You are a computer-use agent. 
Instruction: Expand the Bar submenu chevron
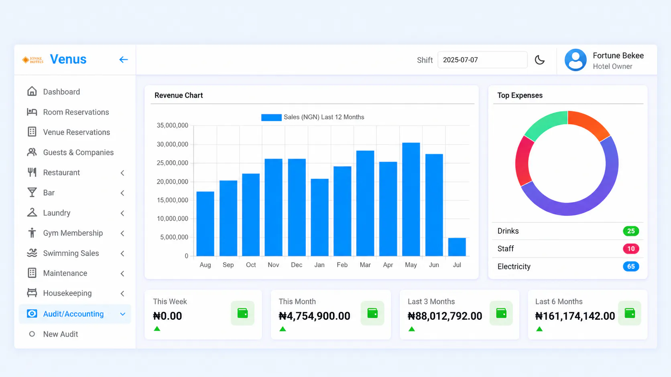[122, 193]
